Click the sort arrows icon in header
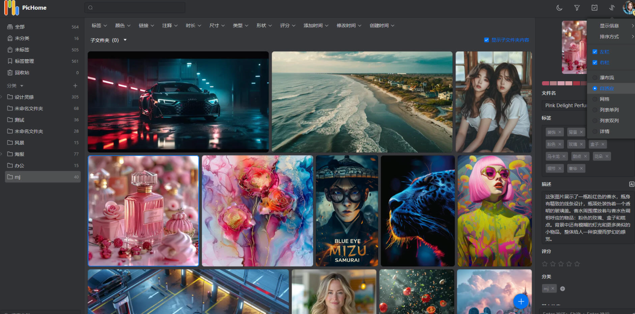Screen dimensions: 635x314 pyautogui.click(x=612, y=8)
